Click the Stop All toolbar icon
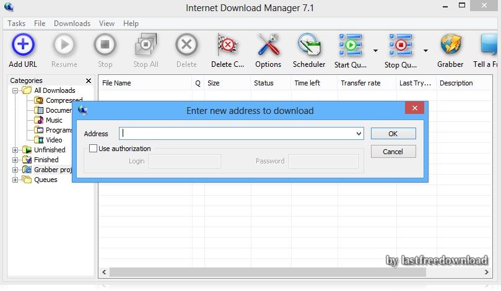Screen dimensions: 501x291 coord(146,45)
